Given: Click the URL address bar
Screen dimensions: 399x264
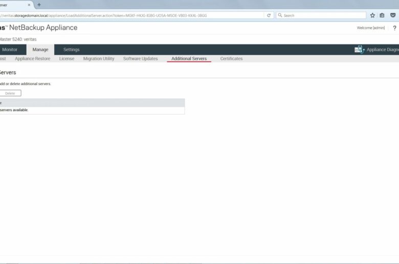Looking at the screenshot, I should [132, 15].
